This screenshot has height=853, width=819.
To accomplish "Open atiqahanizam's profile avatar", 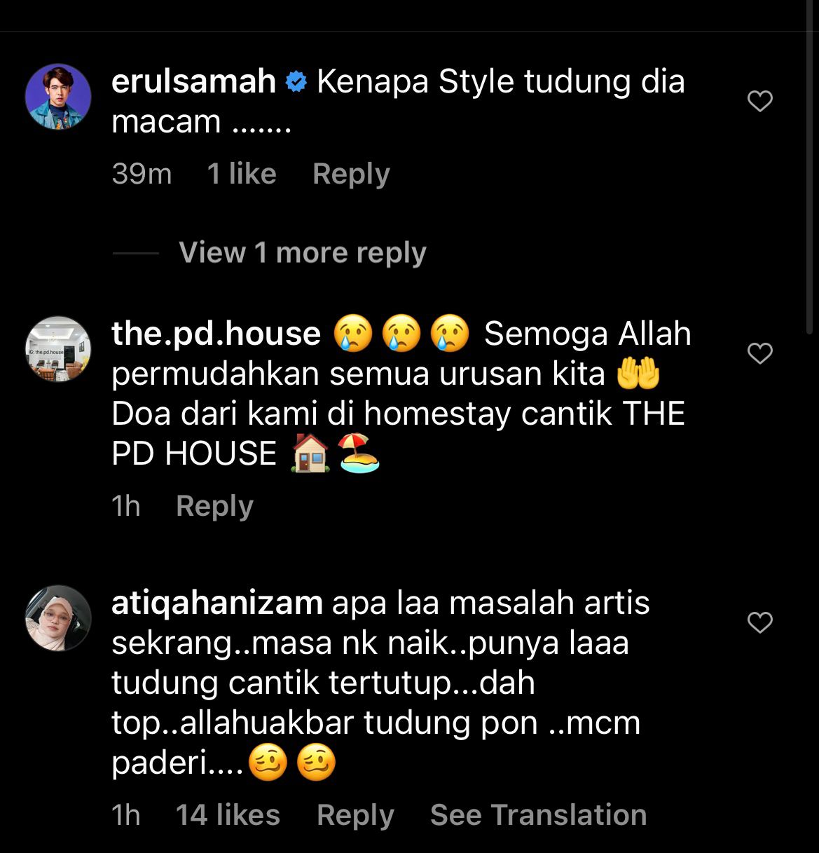I will (x=58, y=618).
